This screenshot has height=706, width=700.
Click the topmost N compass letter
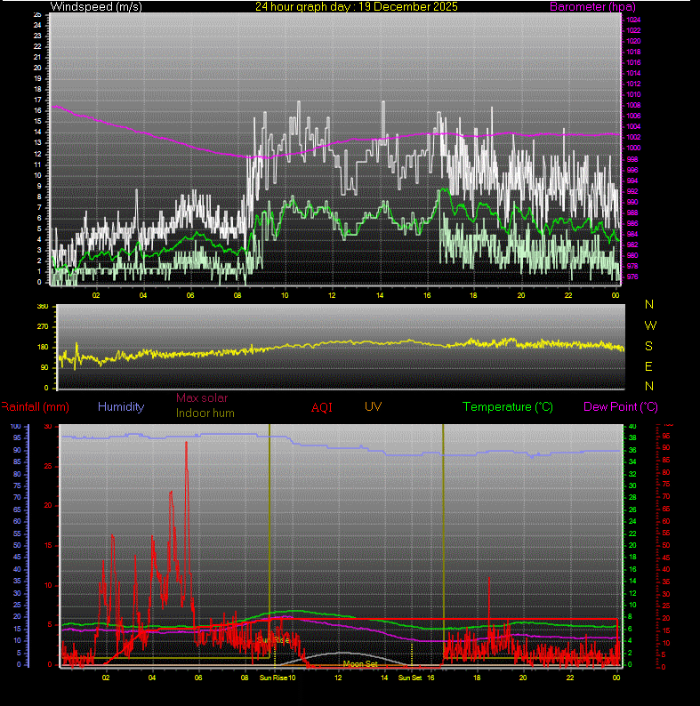click(x=649, y=304)
